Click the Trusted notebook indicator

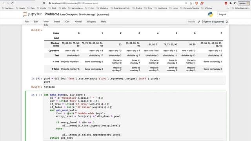tap(191, 22)
